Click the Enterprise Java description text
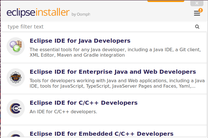The width and height of the screenshot is (208, 138). coord(117,83)
